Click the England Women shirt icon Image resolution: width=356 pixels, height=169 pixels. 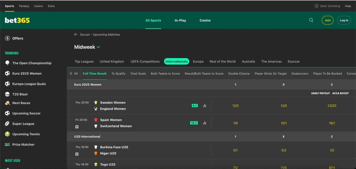(x=96, y=109)
